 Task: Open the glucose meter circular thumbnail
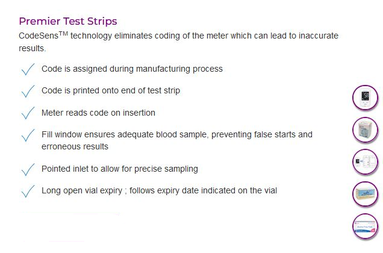coord(365,98)
